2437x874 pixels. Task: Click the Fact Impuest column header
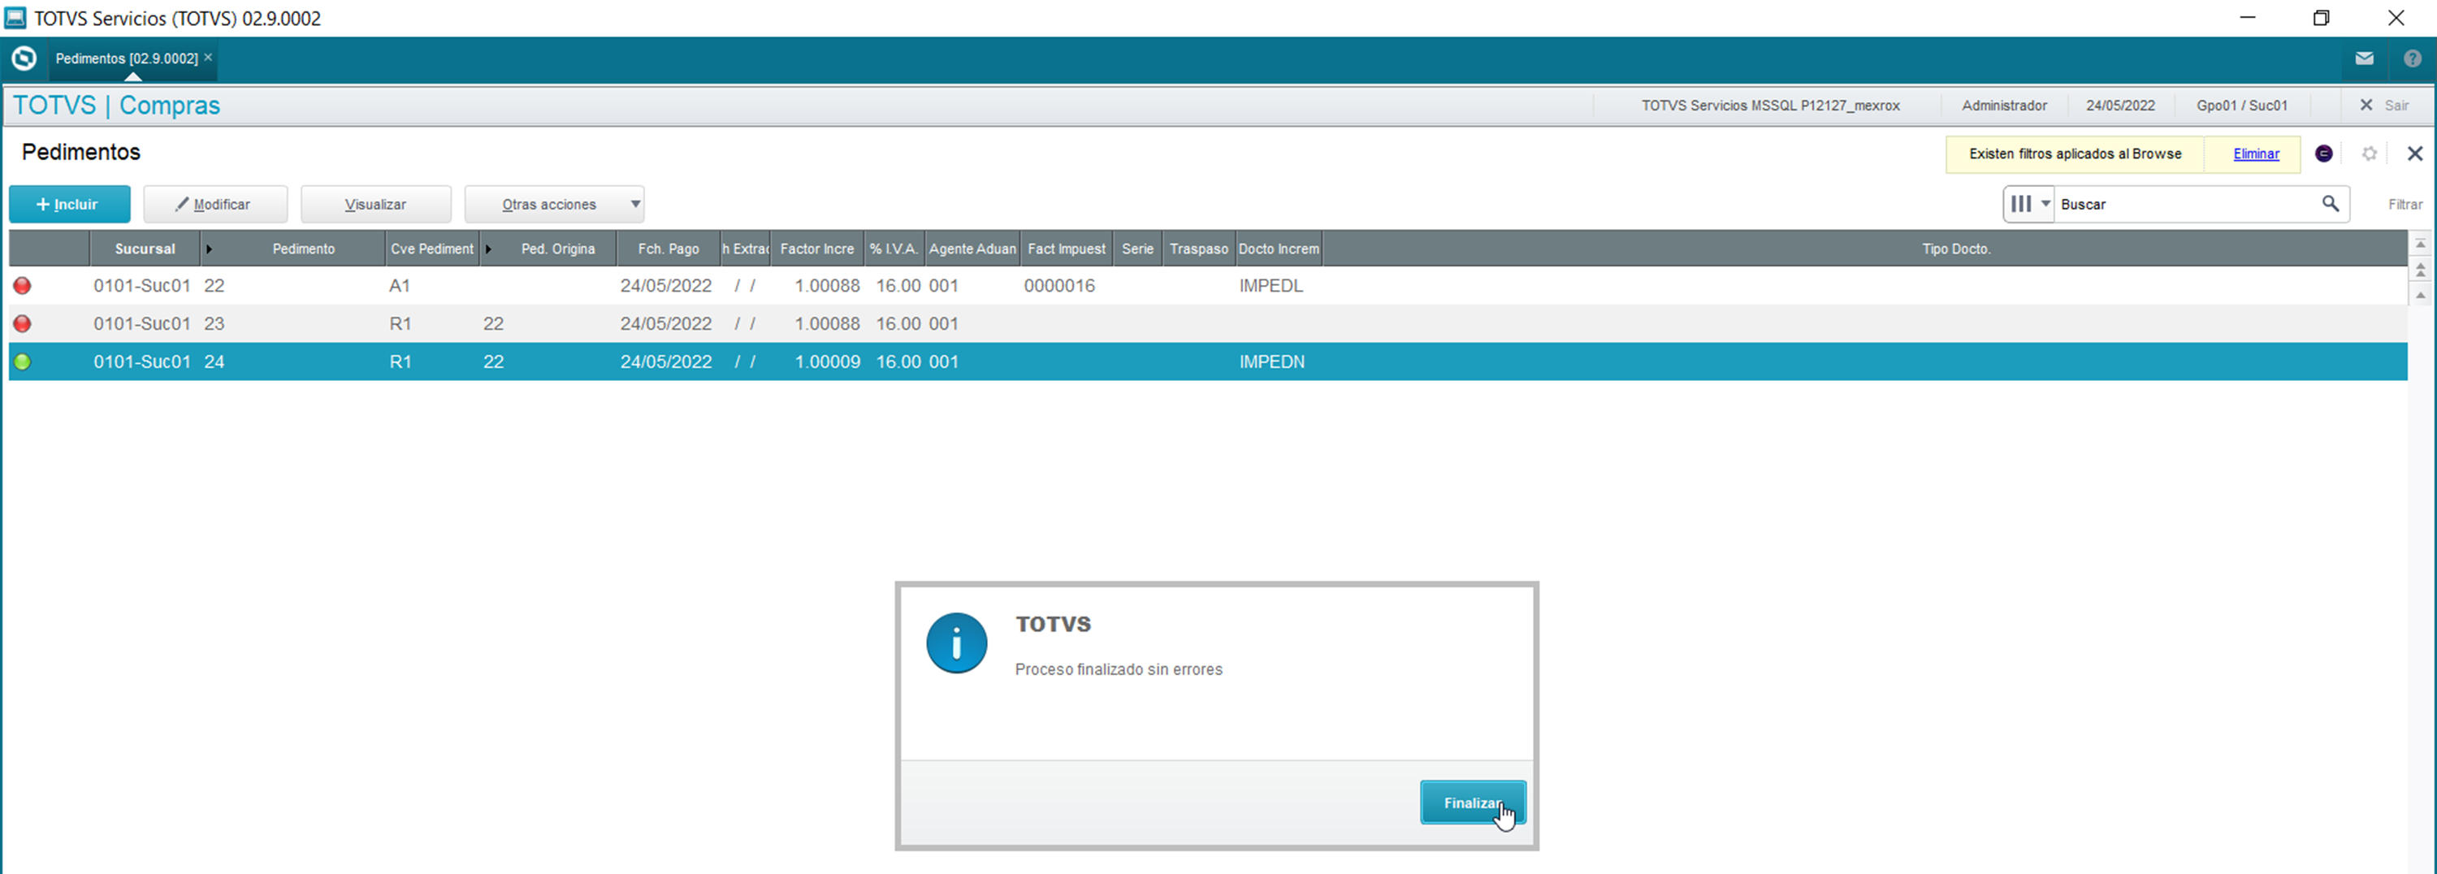[x=1066, y=249]
